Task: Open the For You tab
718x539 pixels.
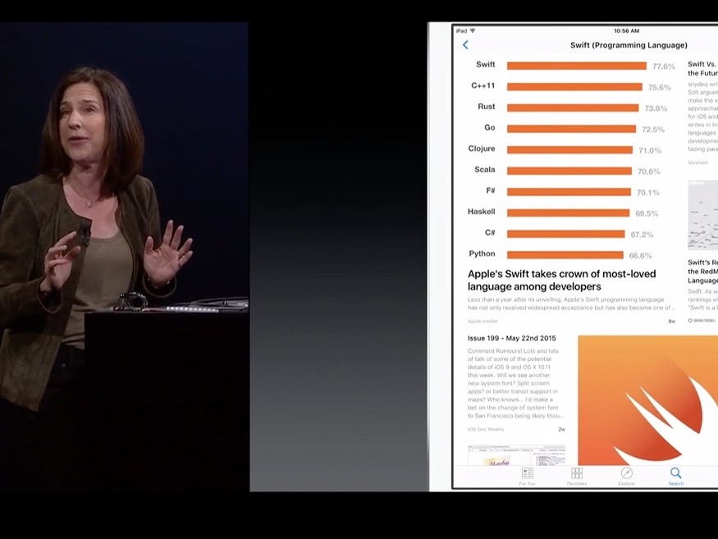Action: click(x=527, y=477)
